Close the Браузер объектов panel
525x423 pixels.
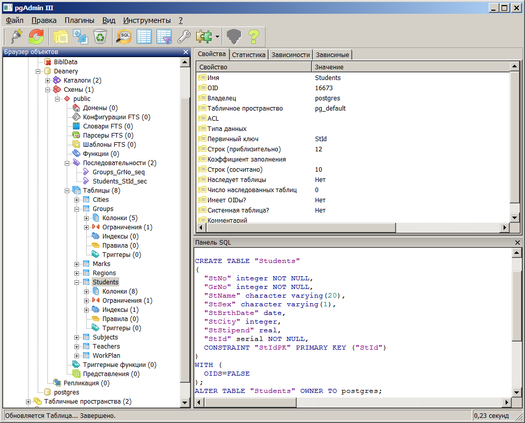186,52
